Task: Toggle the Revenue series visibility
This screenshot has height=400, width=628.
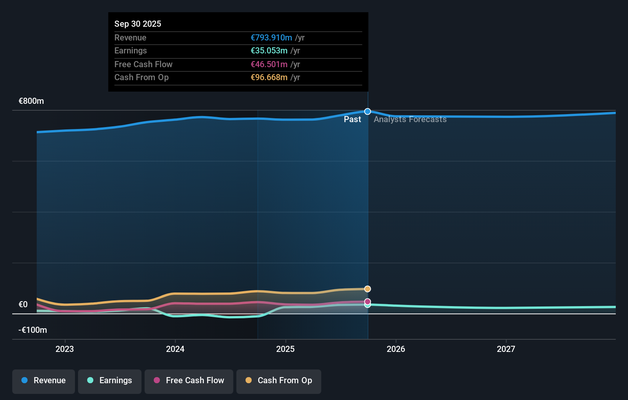Action: (43, 381)
